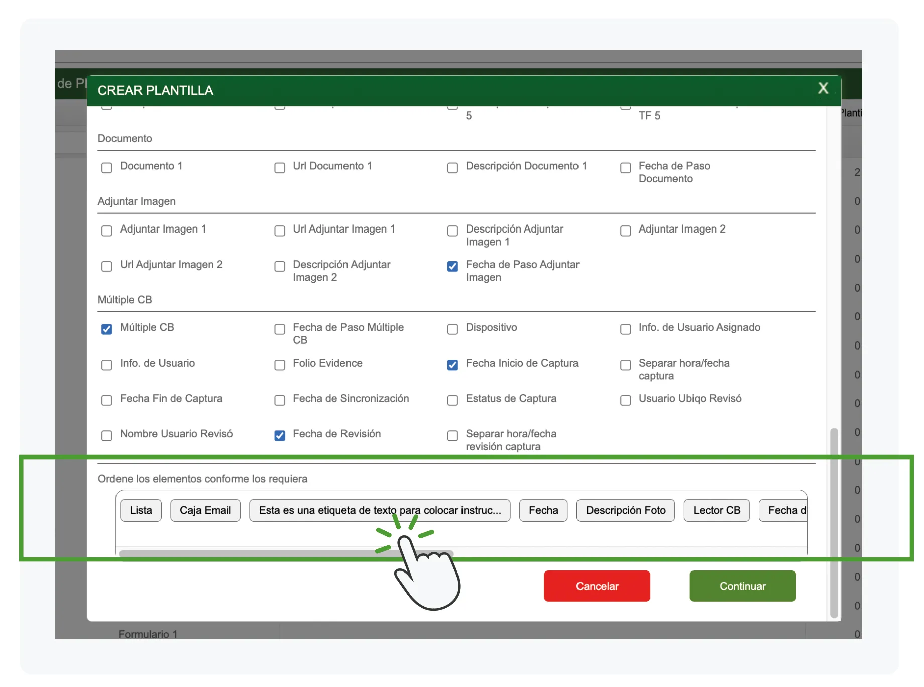
Task: Click Formulario 1 row in background window
Action: coord(148,634)
